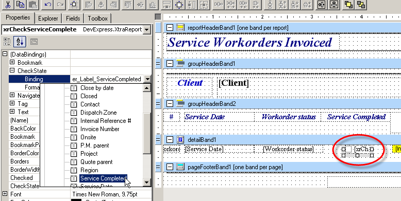Viewport: 401px width, 201px height.
Task: Switch to the Properties tab
Action: coord(18,17)
